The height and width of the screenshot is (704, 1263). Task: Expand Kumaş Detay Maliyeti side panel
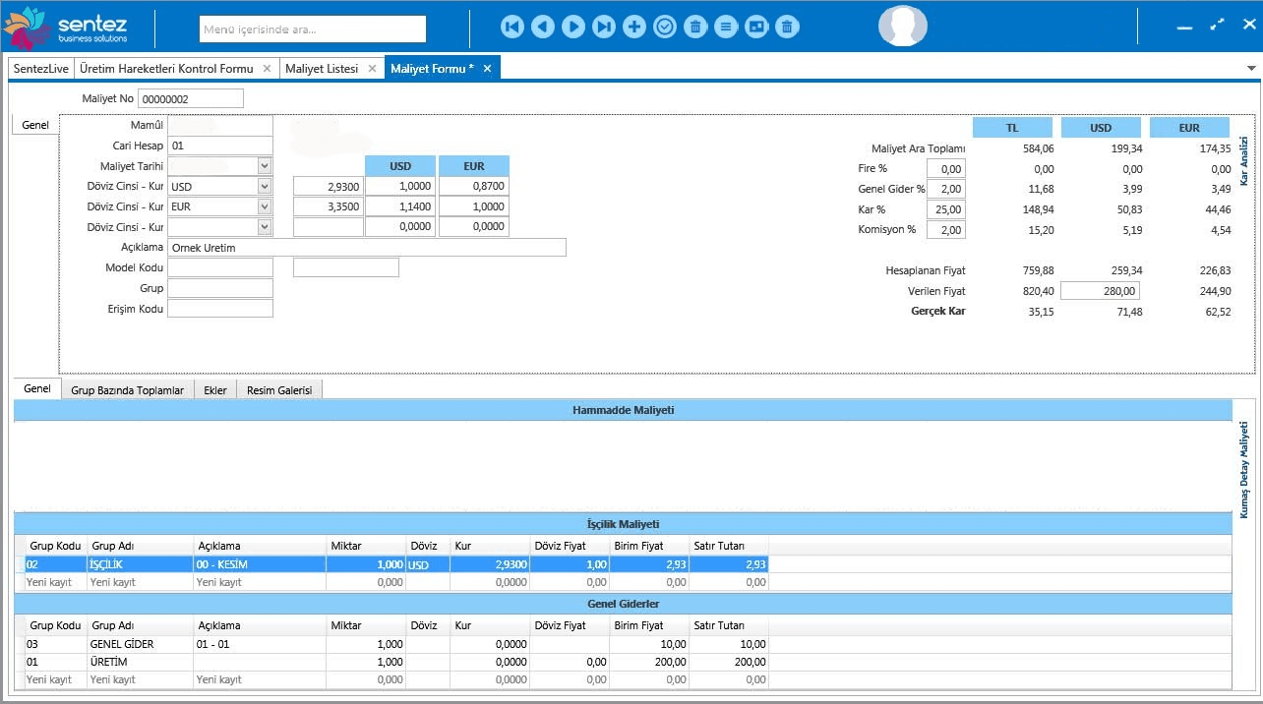pos(1243,469)
